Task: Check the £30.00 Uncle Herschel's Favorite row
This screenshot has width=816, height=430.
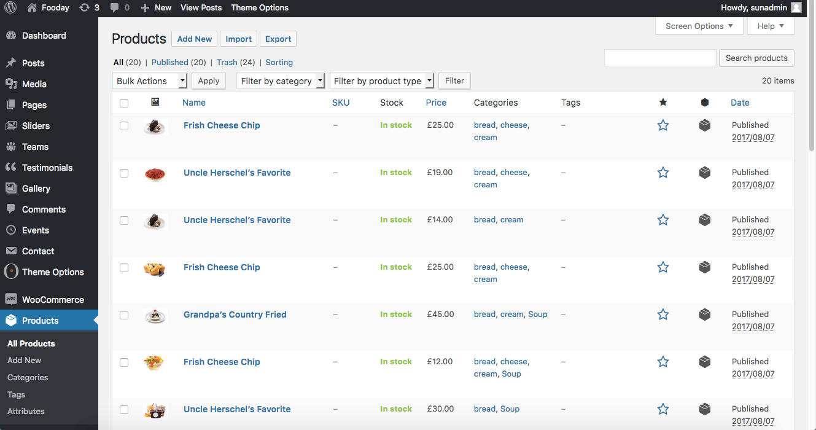Action: [124, 409]
